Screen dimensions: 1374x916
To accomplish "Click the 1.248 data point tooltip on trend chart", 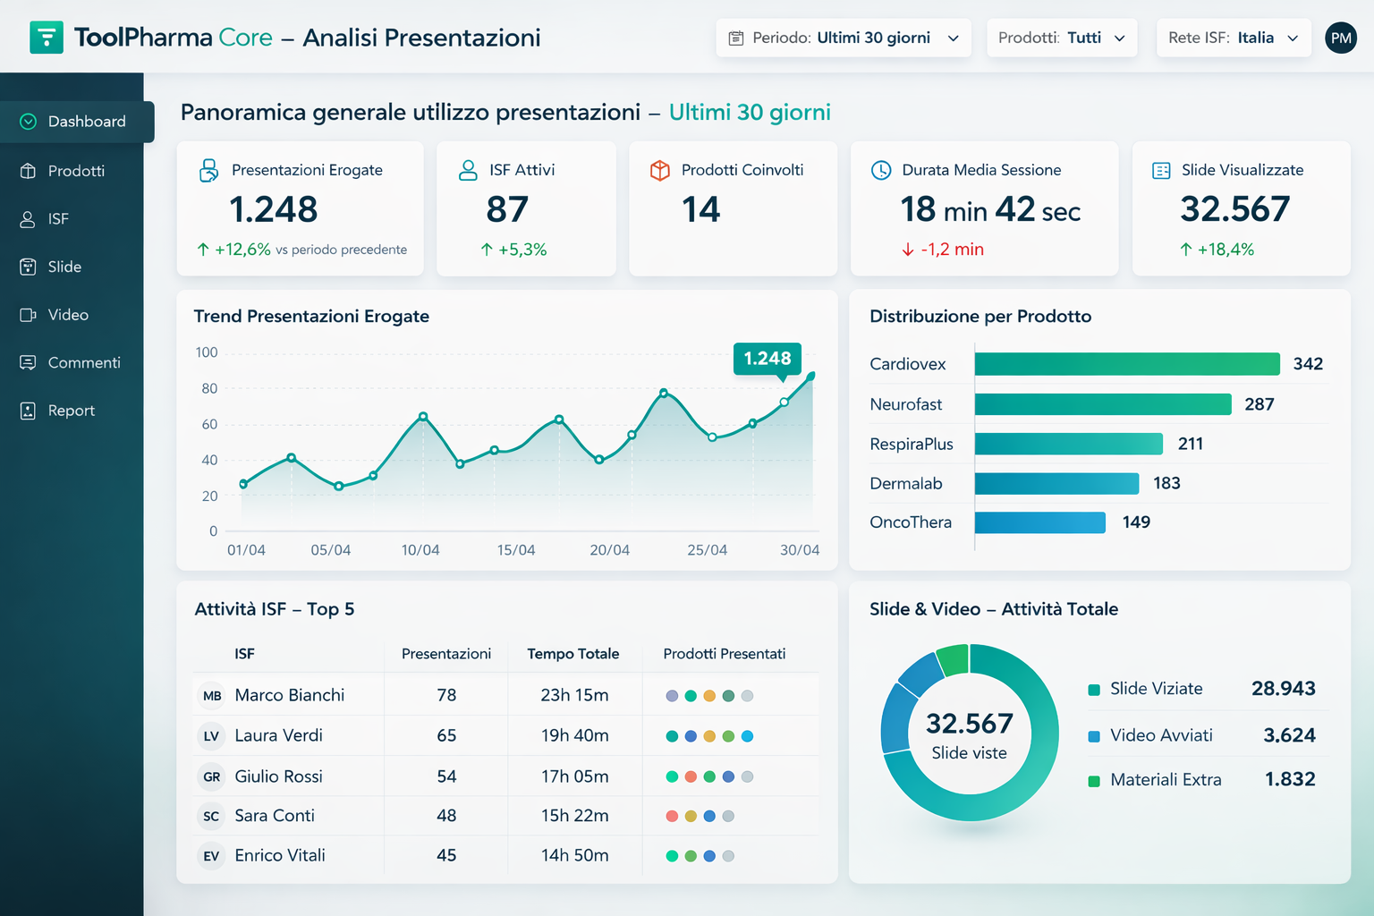I will pos(767,358).
